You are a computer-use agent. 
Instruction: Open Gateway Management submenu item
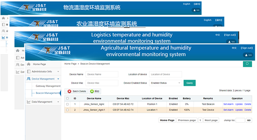click(48, 86)
